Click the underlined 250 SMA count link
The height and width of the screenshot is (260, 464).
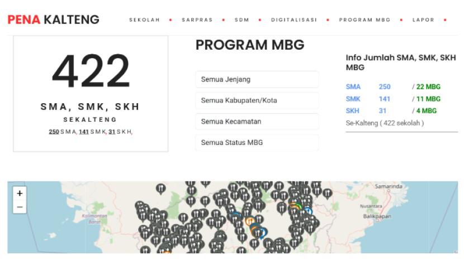click(x=54, y=132)
